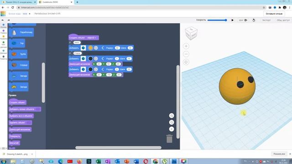The width and height of the screenshot is (292, 164).
Task: Reload the page
Action: tap(13, 7)
